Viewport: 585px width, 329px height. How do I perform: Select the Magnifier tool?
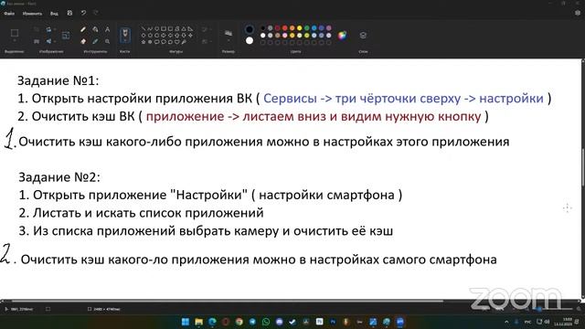point(108,41)
